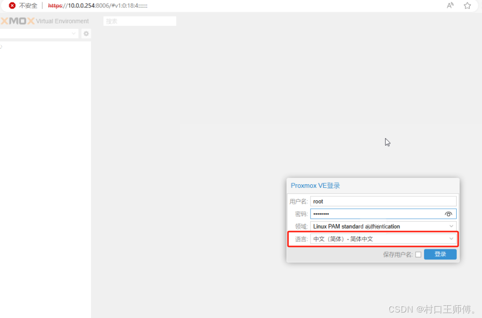Bookmark page with the star icon

[x=467, y=5]
